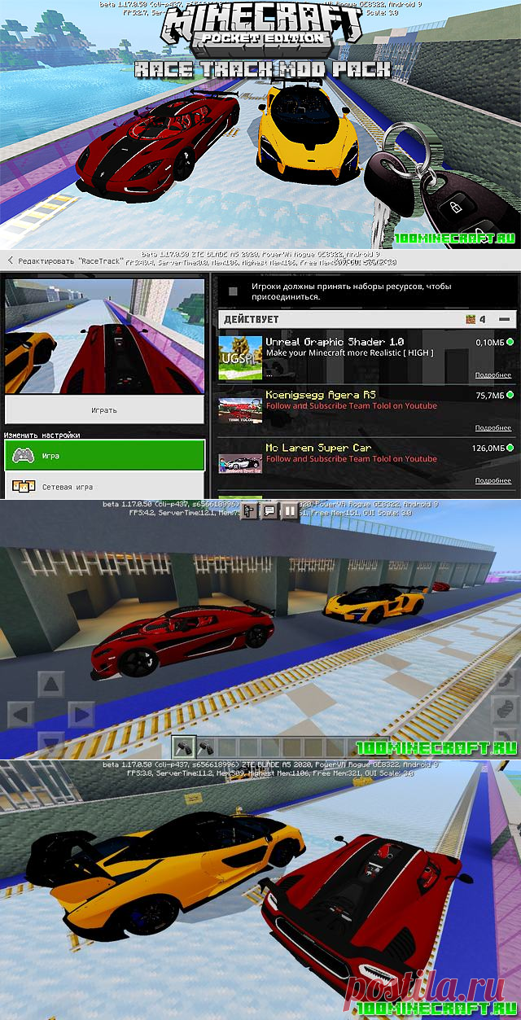This screenshot has height=1020, width=521.
Task: Switch to the Сетевая игра tab
Action: click(x=104, y=487)
